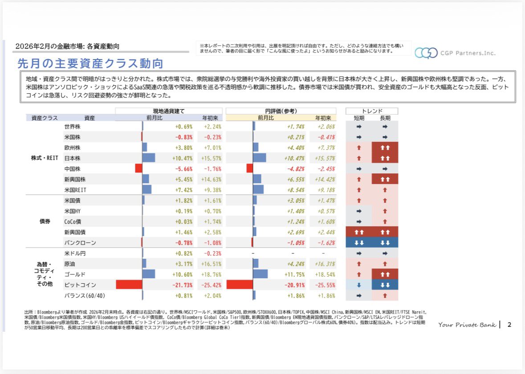Click the short-term sideways arrow for バランス(60/40)
Viewport: 525px width, 374px height.
358,296
